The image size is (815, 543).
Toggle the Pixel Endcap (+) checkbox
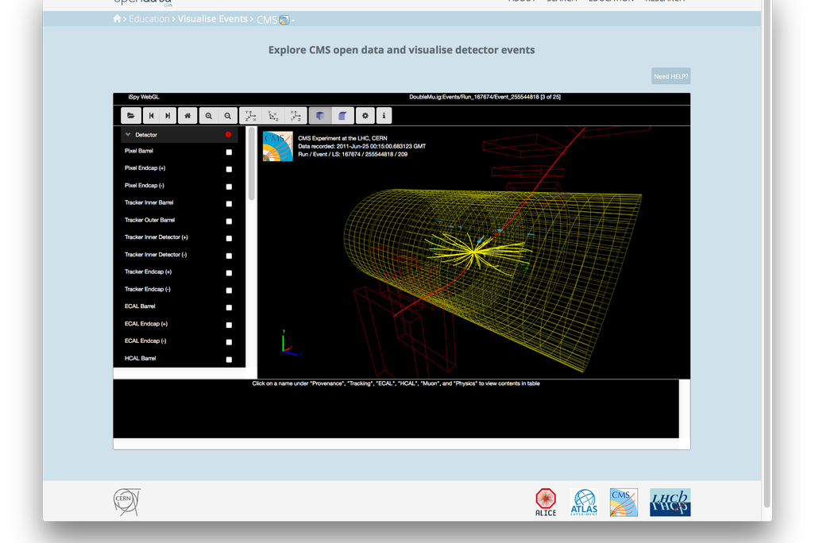tap(229, 169)
